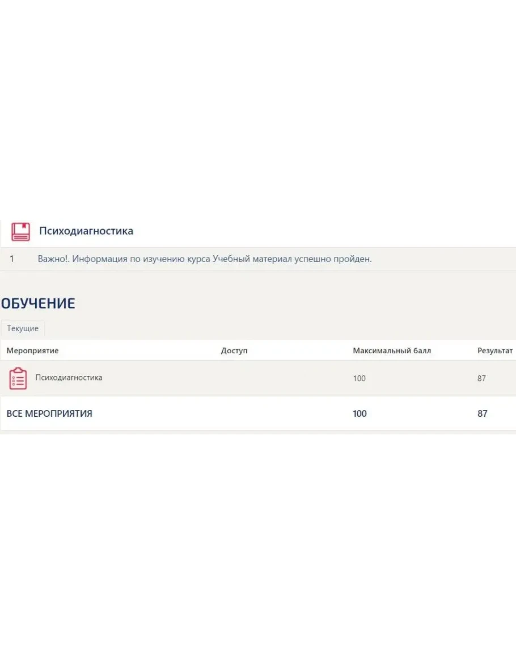Viewport: 516px width, 655px height.
Task: Click the total maximum score 100 in bold
Action: 359,414
